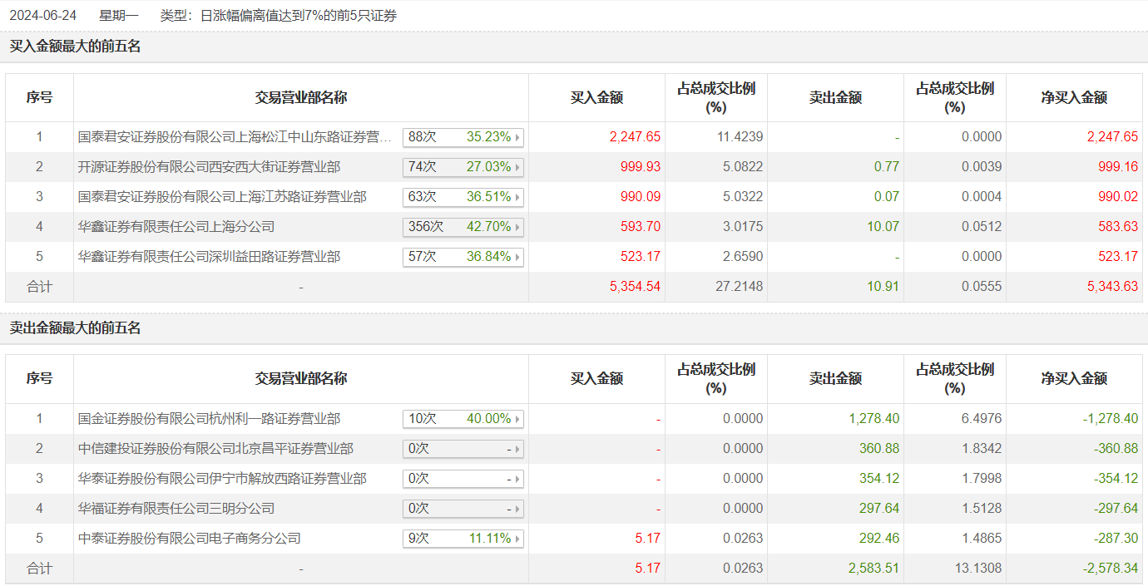This screenshot has width=1148, height=586.
Task: Open 中信建投北京昌平证券营业部 link
Action: 215,449
